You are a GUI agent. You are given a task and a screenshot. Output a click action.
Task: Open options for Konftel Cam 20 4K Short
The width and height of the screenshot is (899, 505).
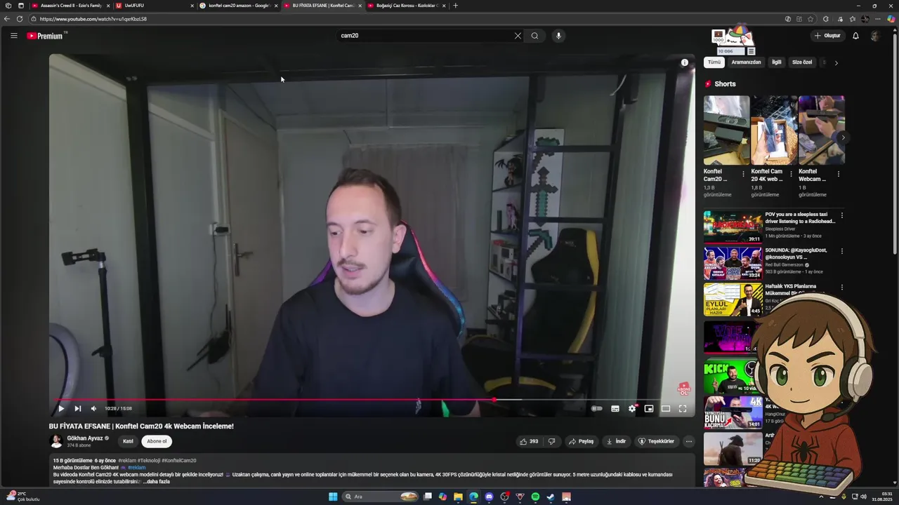[x=791, y=174]
